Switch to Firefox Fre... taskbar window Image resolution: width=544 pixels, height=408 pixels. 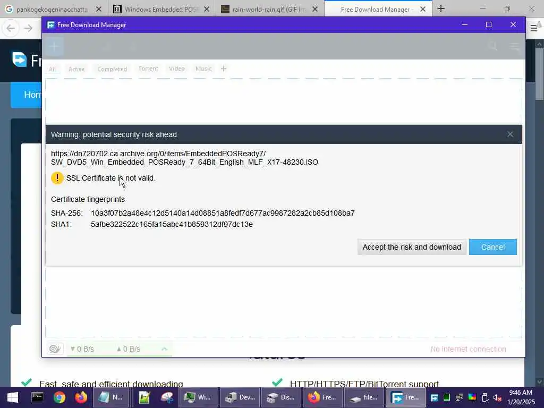322,397
